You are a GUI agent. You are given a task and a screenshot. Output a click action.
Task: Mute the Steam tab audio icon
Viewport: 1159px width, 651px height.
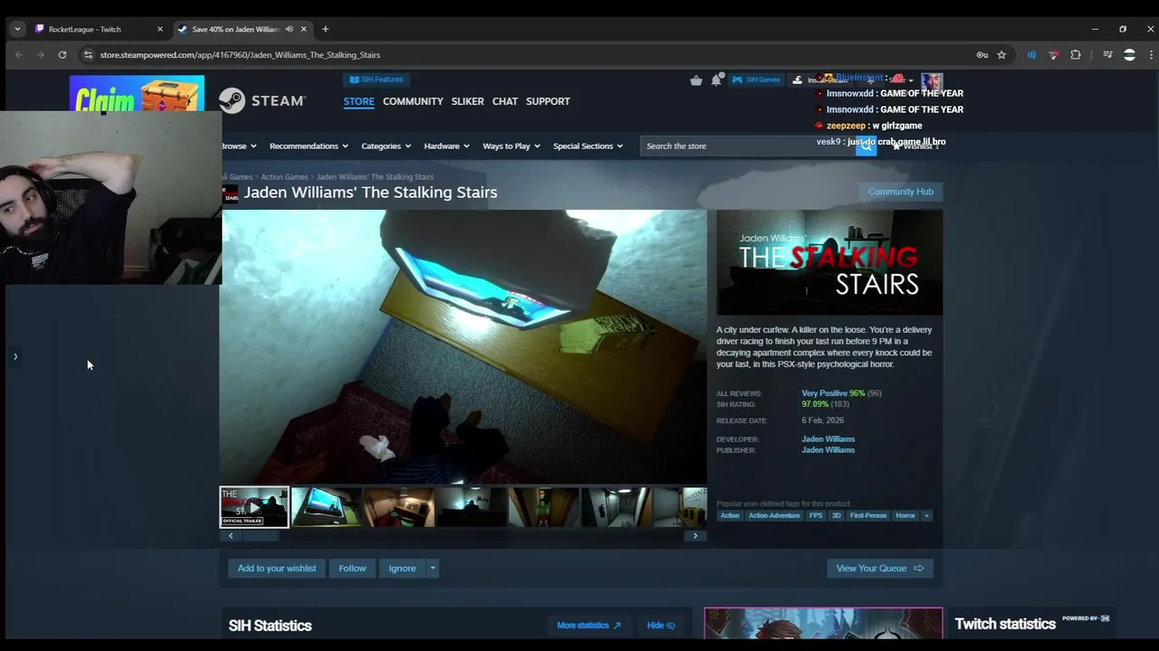click(289, 29)
